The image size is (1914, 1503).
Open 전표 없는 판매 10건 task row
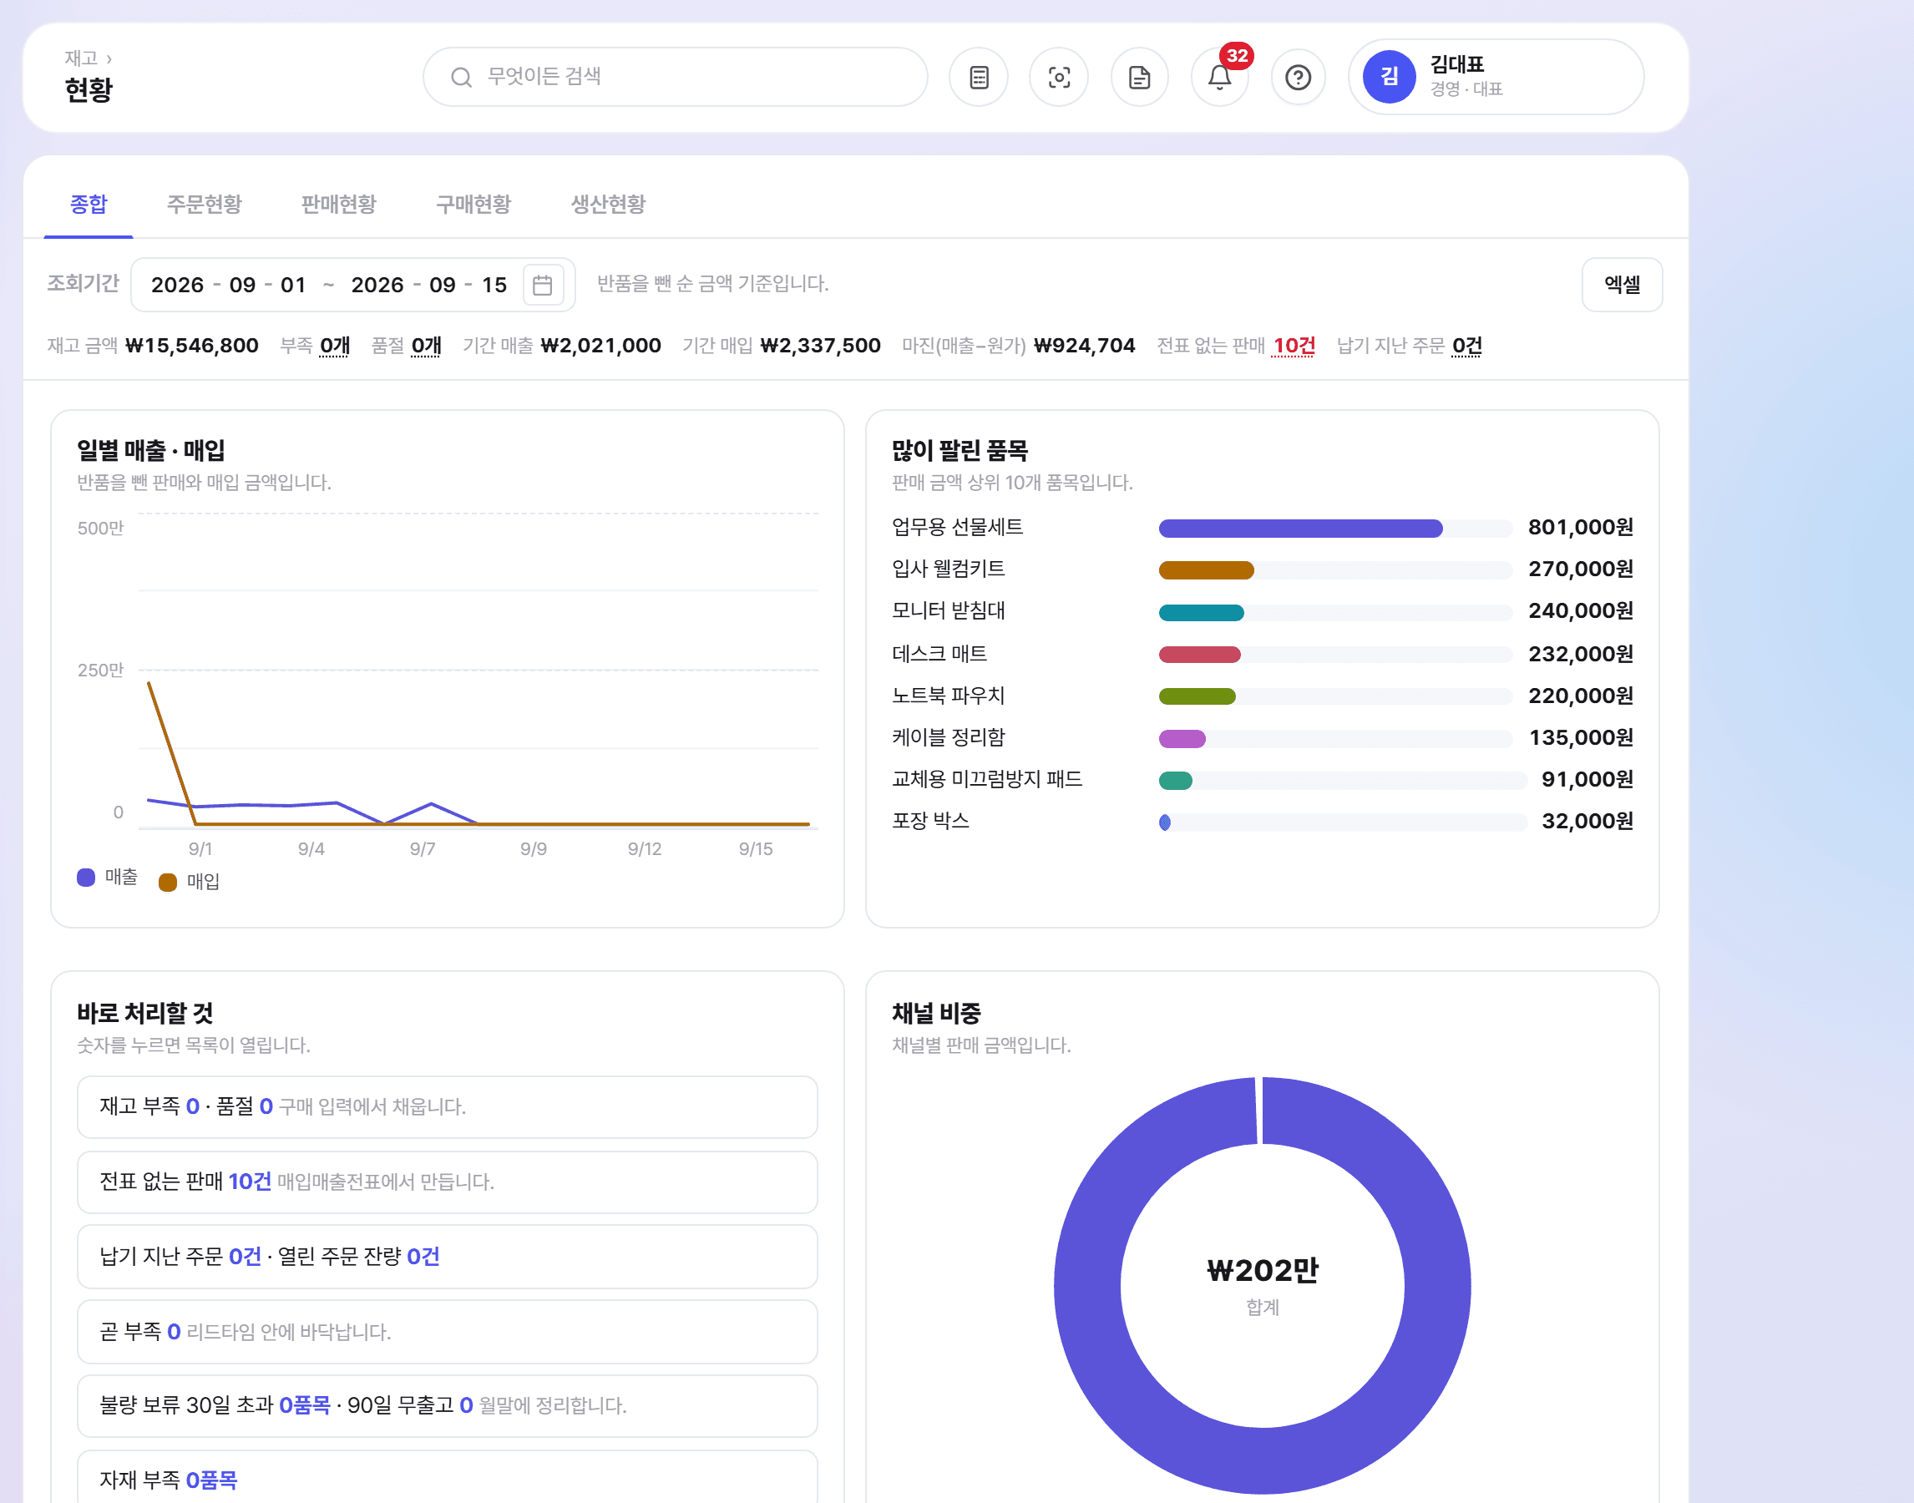447,1182
